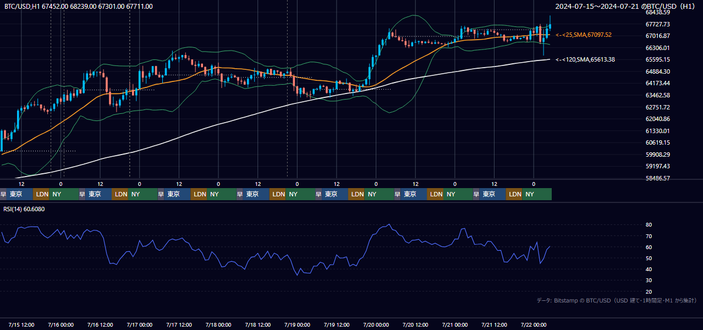Click the 7/15 12:00 time axis label
The height and width of the screenshot is (330, 703).
(21, 324)
